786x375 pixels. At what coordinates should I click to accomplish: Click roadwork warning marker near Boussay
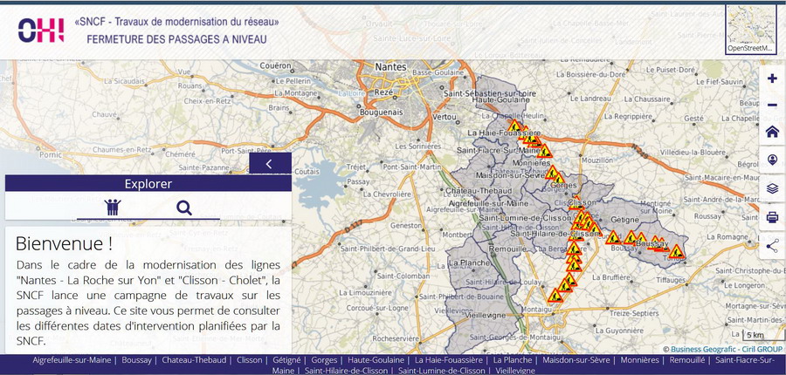pyautogui.click(x=630, y=238)
